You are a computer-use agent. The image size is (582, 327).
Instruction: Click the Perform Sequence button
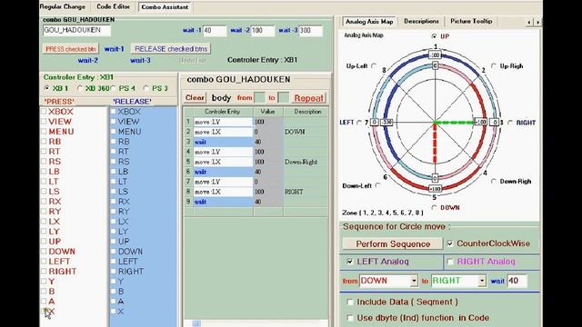click(393, 244)
